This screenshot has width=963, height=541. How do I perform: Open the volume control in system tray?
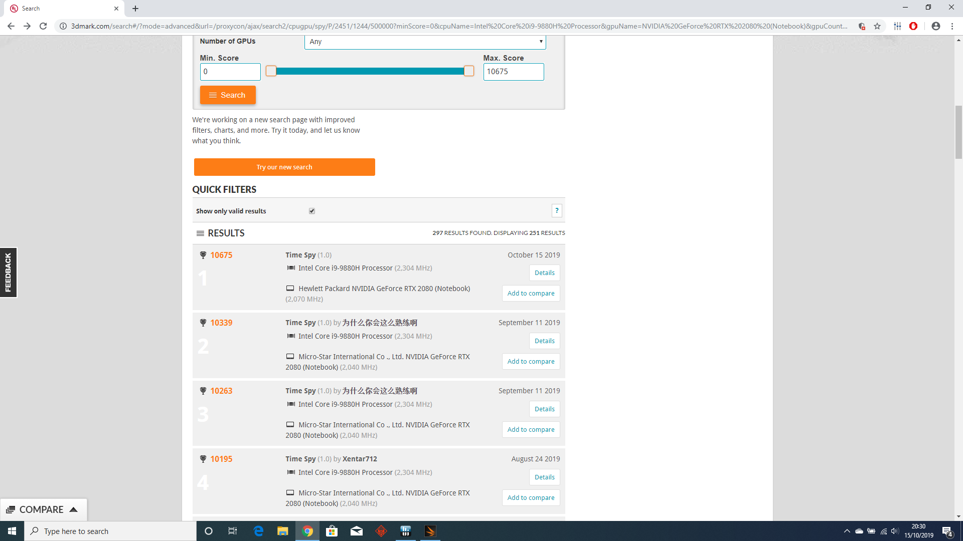click(x=895, y=531)
